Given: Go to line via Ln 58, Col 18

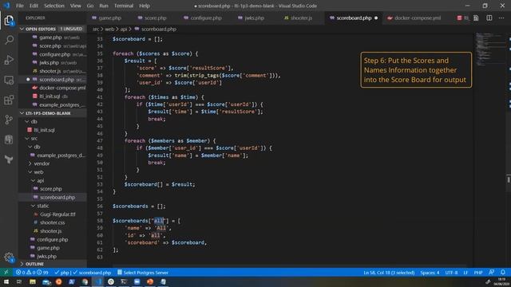Looking at the screenshot, I should pyautogui.click(x=389, y=273).
